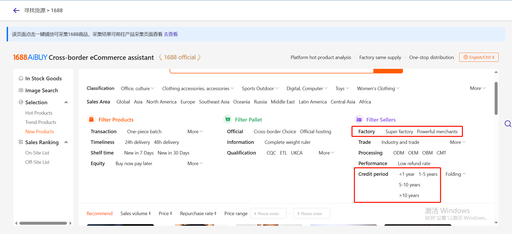
Task: Expand the Office, culture category dropdown
Action: tap(137, 89)
